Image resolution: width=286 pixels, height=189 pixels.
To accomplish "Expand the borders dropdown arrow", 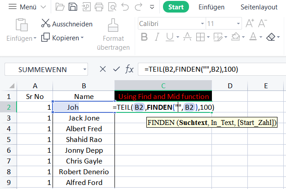I will (208, 37).
